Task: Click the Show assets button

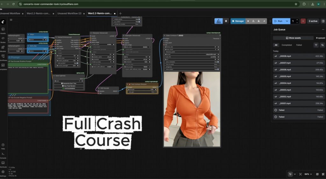Action: tap(293, 38)
